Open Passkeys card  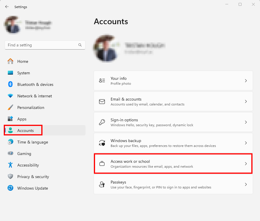(173, 184)
